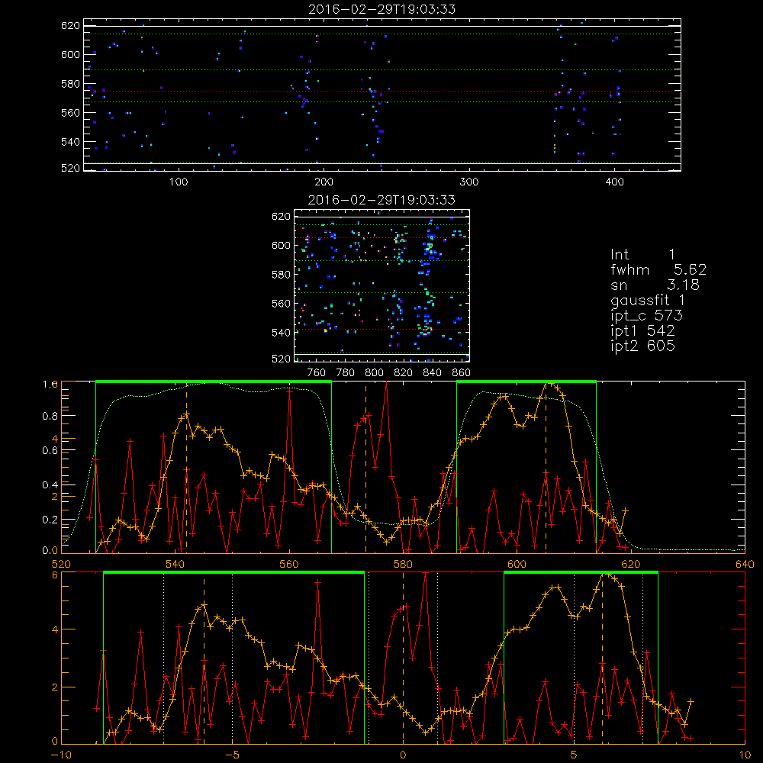The image size is (763, 763).
Task: Click x-axis label 400 on top plot
Action: point(614,182)
